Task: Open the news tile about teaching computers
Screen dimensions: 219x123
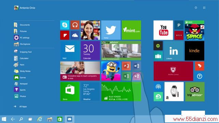Action: (x=80, y=71)
